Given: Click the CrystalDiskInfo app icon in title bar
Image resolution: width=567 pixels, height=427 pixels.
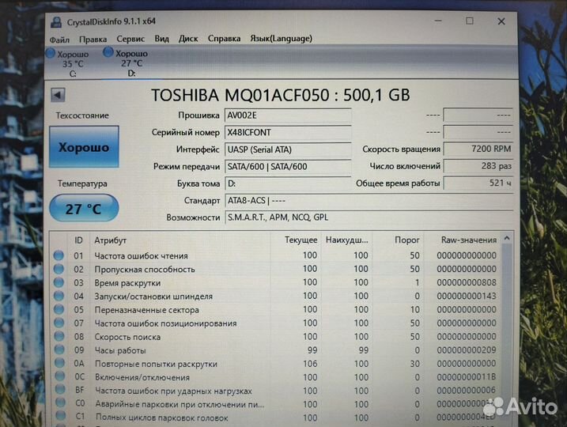Looking at the screenshot, I should 55,21.
